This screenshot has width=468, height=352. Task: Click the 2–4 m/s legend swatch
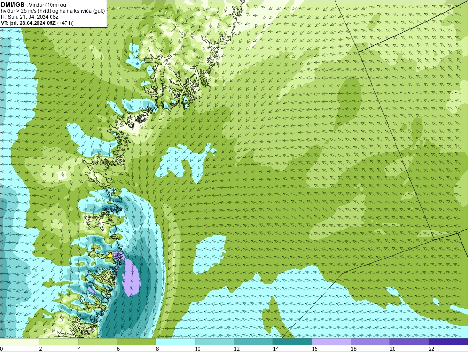click(x=58, y=342)
